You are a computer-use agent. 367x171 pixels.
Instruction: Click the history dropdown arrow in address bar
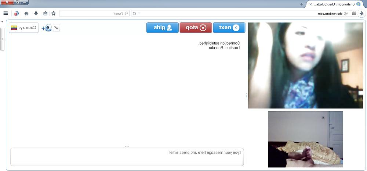click(139, 13)
